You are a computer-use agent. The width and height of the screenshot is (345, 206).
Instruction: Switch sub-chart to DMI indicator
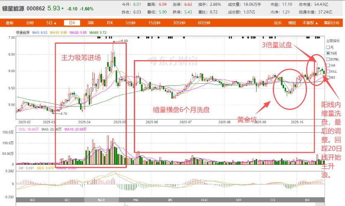click(170, 200)
